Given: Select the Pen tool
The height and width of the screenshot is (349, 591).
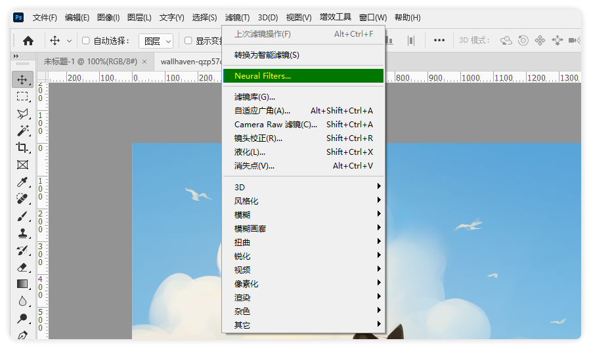Looking at the screenshot, I should tap(22, 335).
